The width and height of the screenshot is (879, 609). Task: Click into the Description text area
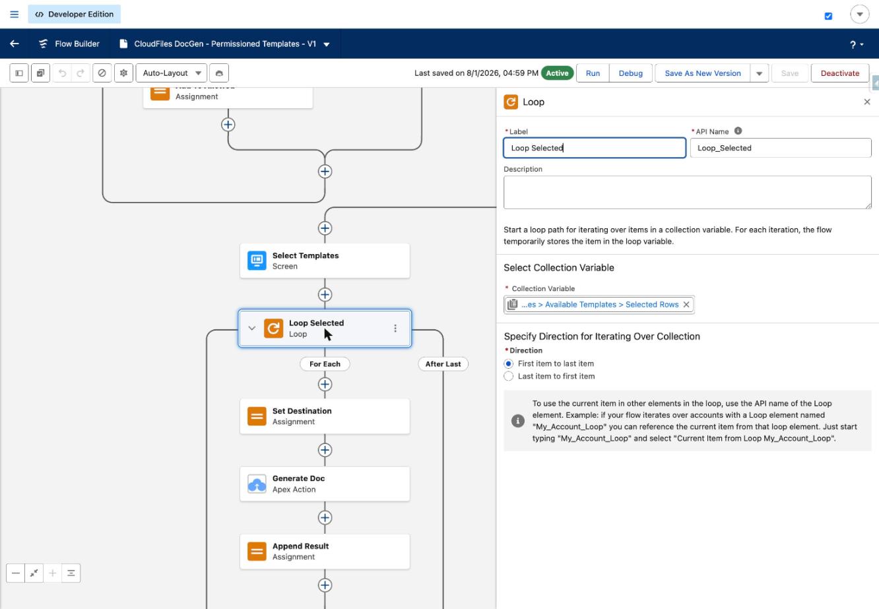[x=687, y=192]
